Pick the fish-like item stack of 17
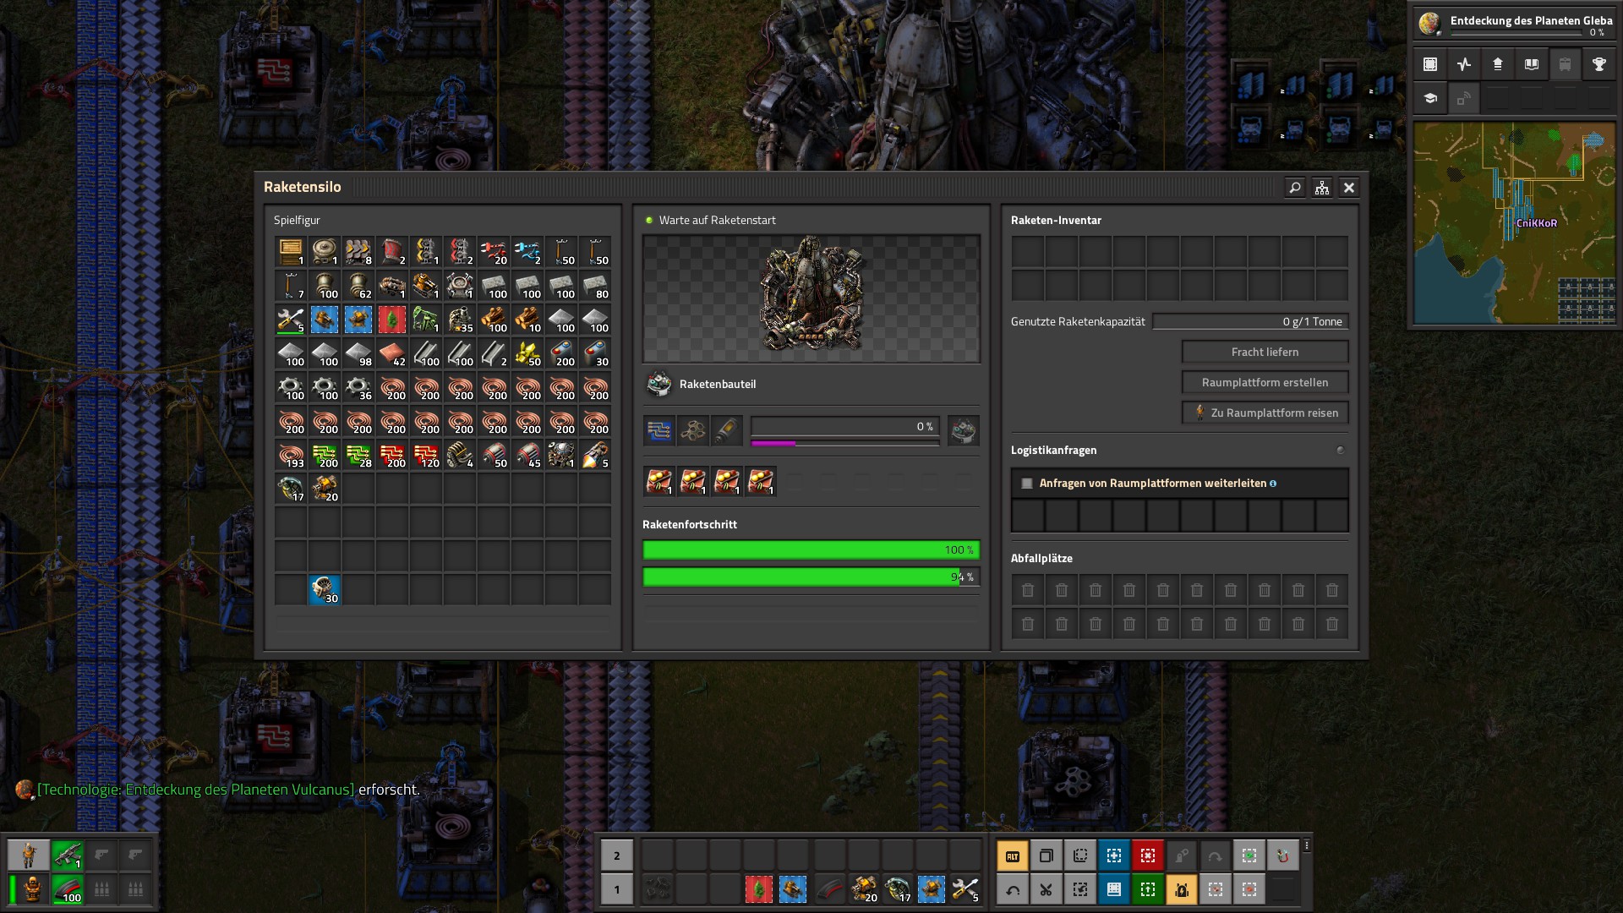This screenshot has height=913, width=1623. [290, 488]
